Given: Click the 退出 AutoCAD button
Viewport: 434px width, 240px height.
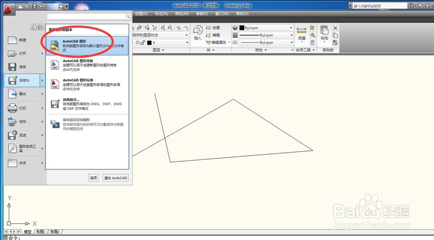Looking at the screenshot, I should [115, 178].
